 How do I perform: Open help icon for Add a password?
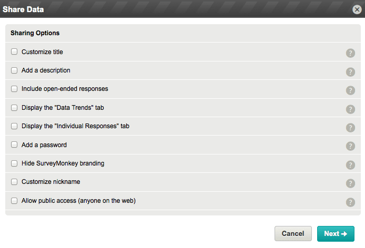click(350, 146)
